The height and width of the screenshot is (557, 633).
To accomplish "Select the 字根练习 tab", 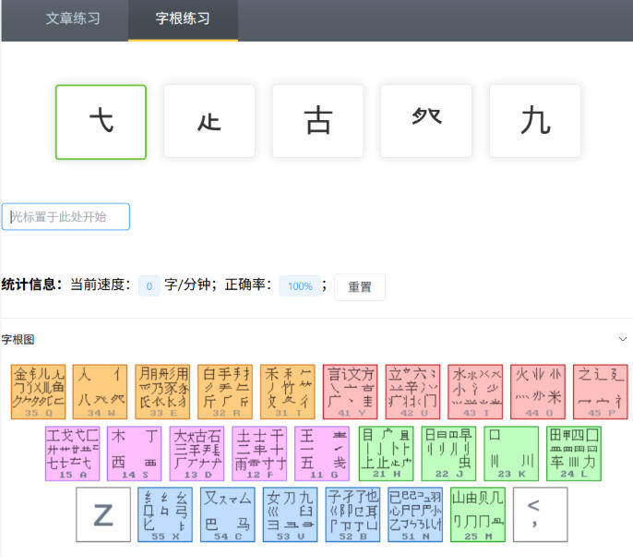I will tap(183, 18).
